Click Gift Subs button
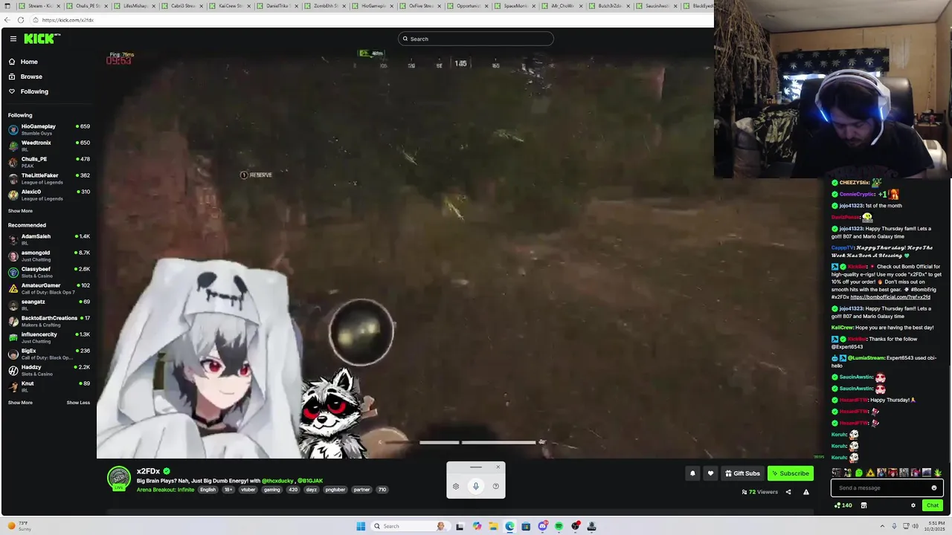 [x=742, y=473]
